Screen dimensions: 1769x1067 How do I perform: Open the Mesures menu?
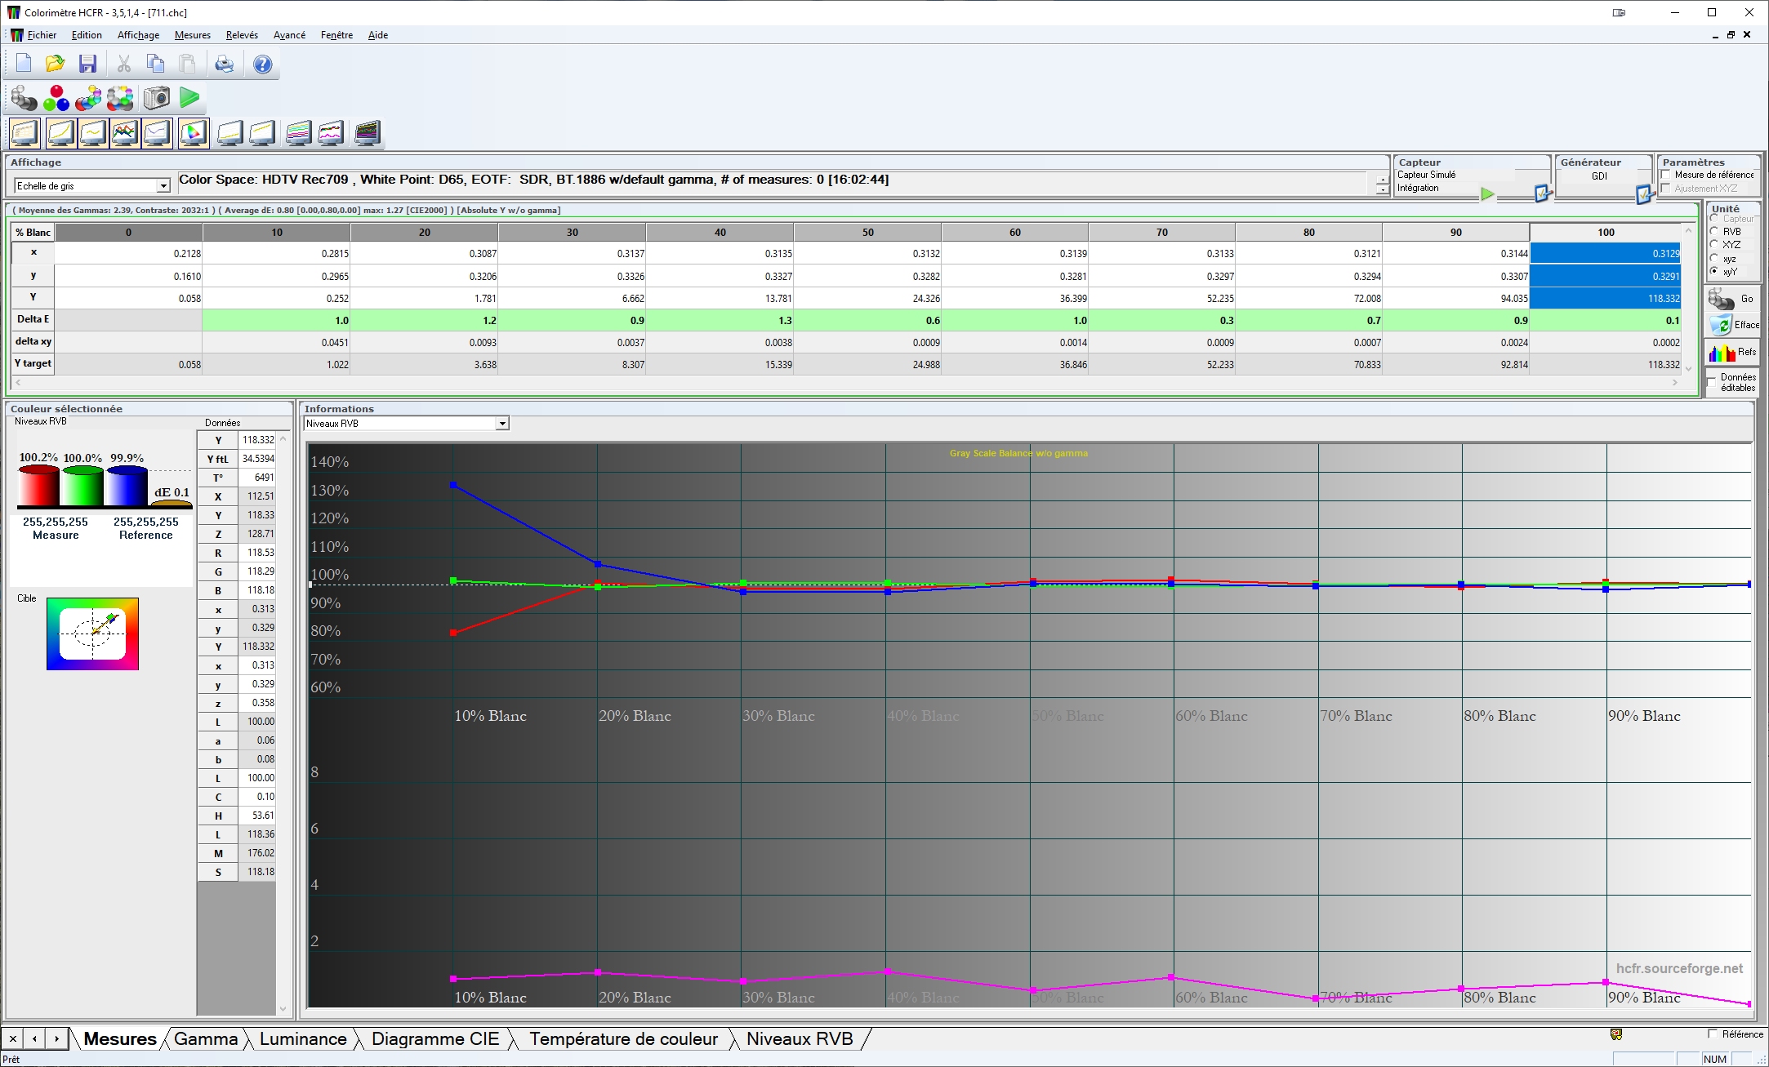192,35
